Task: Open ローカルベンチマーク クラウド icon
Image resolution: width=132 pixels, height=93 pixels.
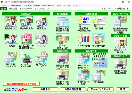Action: [x=84, y=77]
